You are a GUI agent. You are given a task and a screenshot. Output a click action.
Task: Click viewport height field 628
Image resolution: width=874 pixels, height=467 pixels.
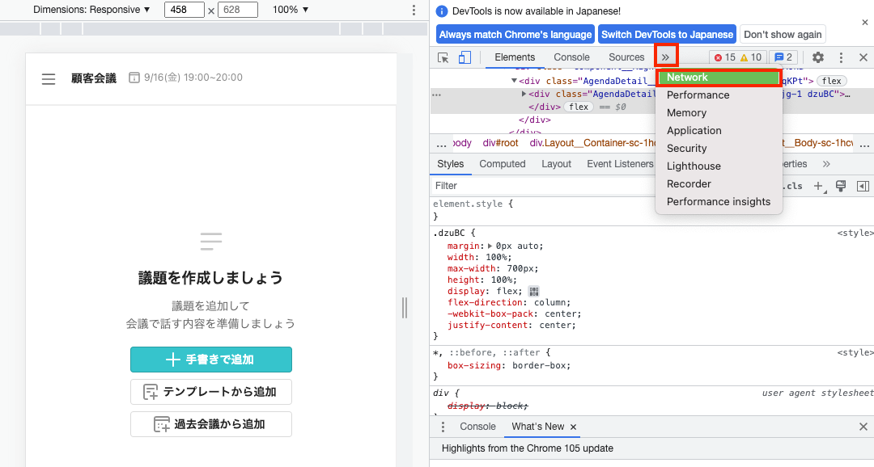[237, 10]
